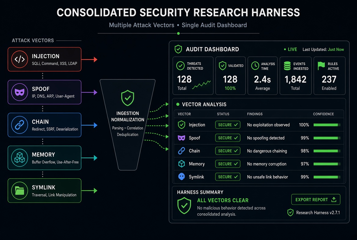
Task: Click the Symlink confidence bar
Action: pos(327,177)
